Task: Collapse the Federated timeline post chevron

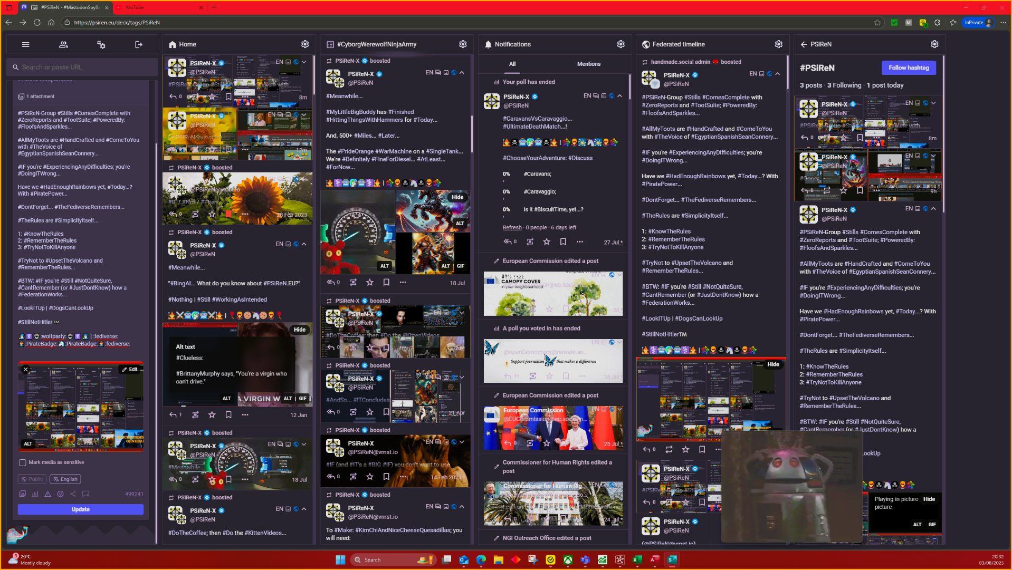Action: pyautogui.click(x=777, y=74)
